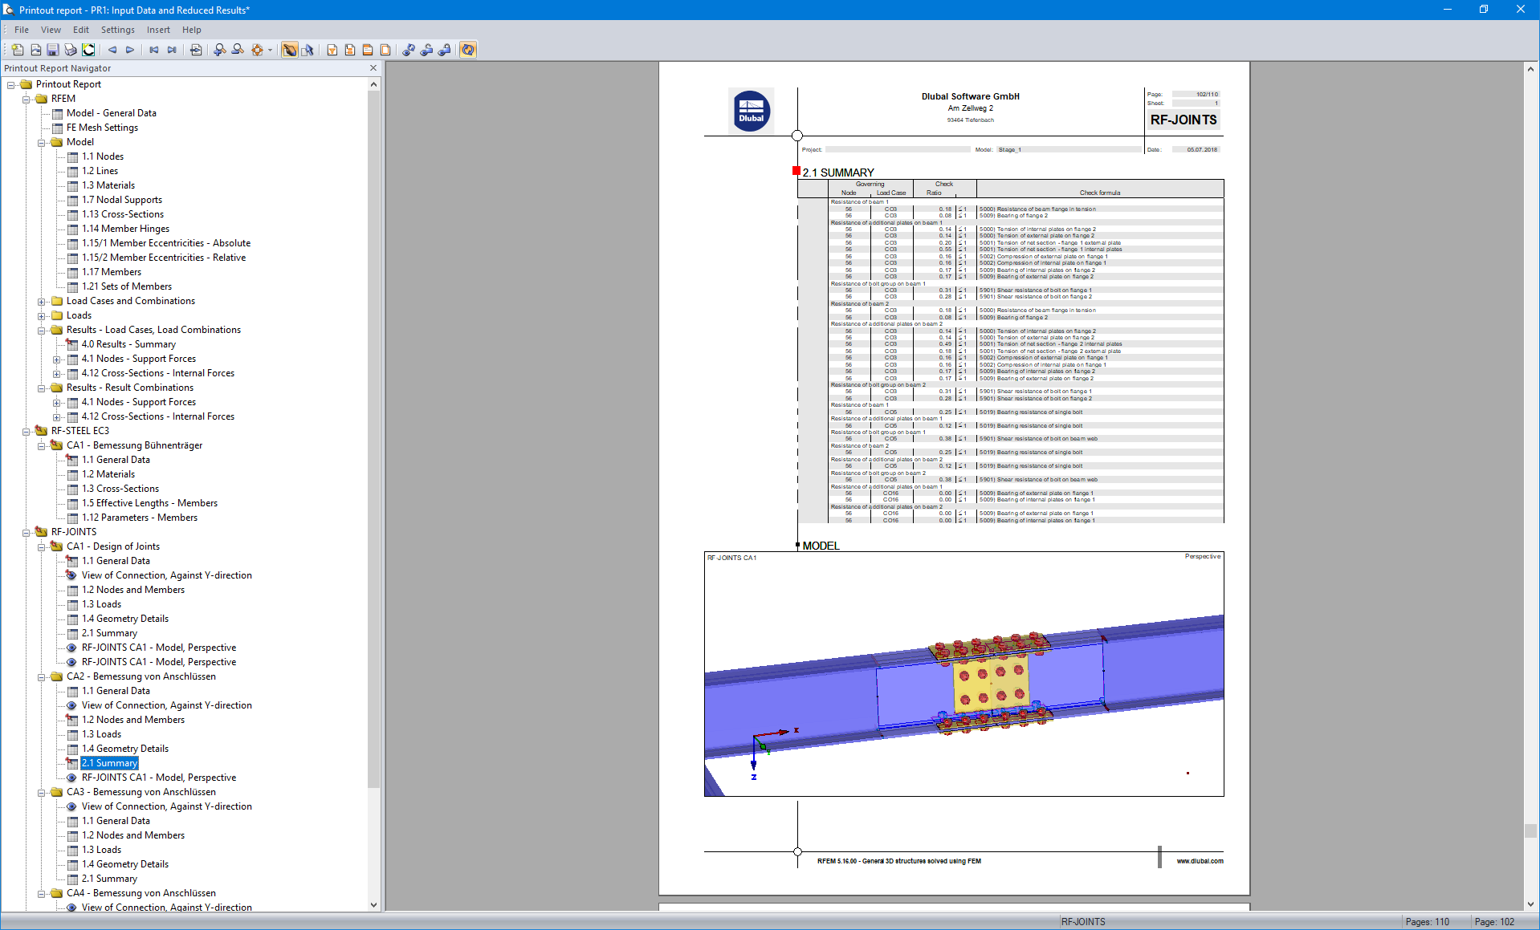Select 4.0 Results - Summary item
Screen dimensions: 1540x930
tap(128, 344)
